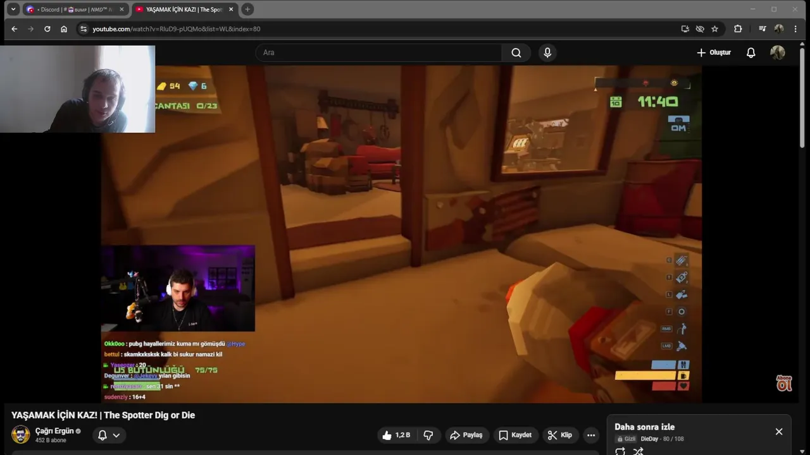This screenshot has width=810, height=455.
Task: Expand subscription notification bell dropdown
Action: coord(109,435)
